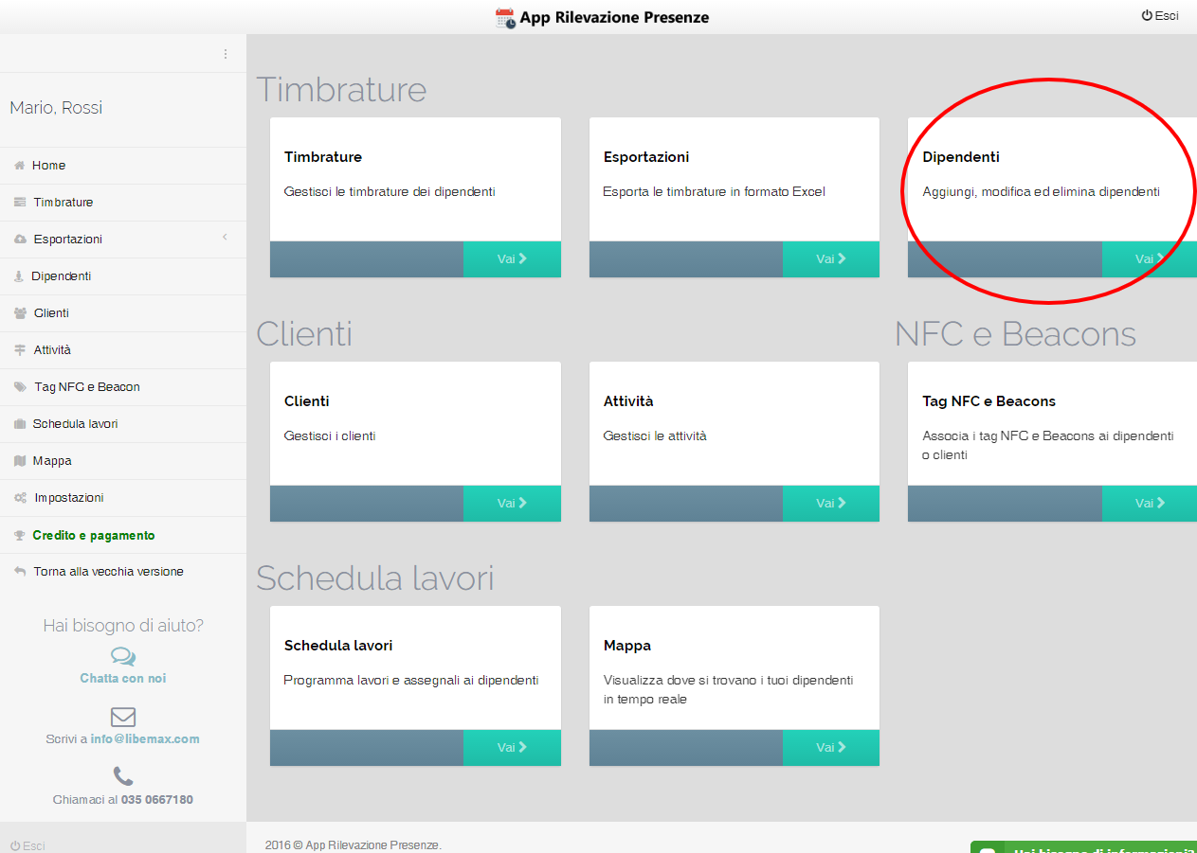This screenshot has width=1197, height=853.
Task: Click the Clienti group icon in the sidebar
Action: (20, 313)
